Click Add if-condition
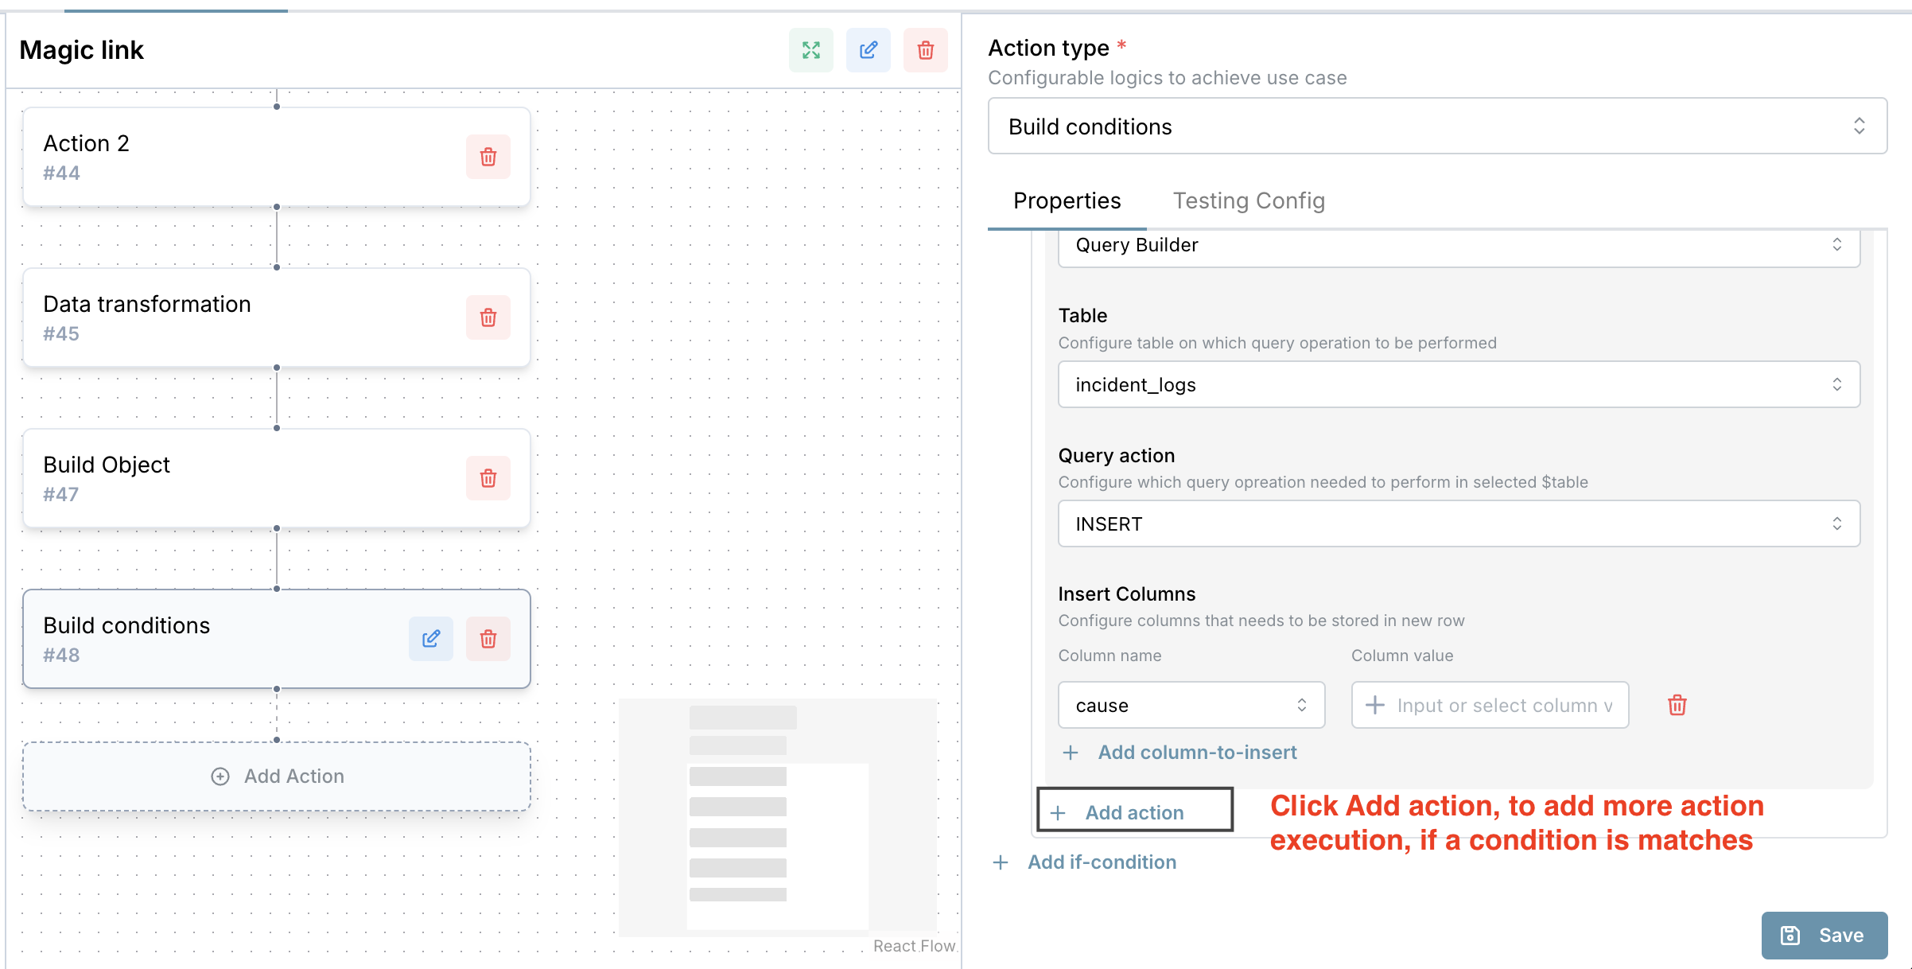This screenshot has height=969, width=1912. [1102, 862]
